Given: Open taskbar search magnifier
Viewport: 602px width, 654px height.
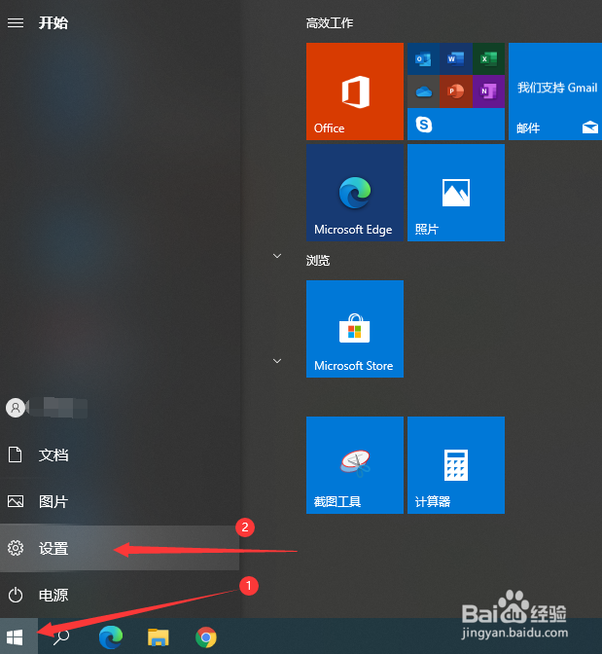Looking at the screenshot, I should coord(61,637).
